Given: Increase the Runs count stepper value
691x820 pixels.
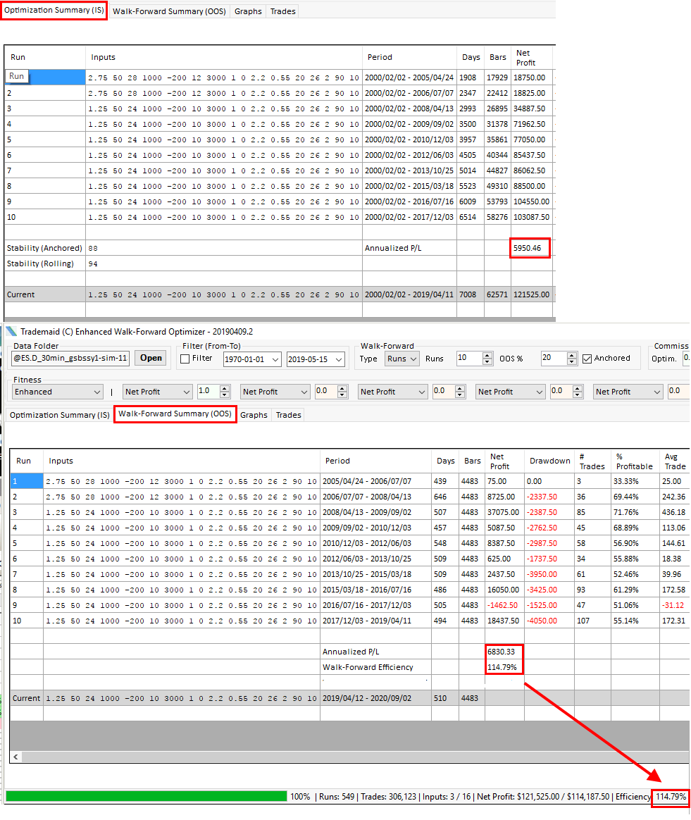Looking at the screenshot, I should pyautogui.click(x=487, y=355).
